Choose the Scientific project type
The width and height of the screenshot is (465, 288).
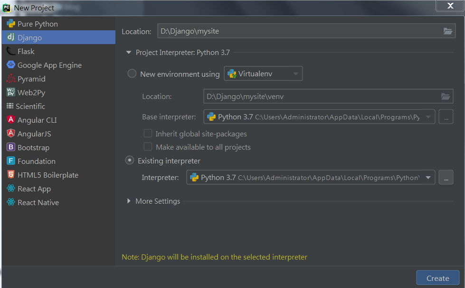[x=58, y=106]
